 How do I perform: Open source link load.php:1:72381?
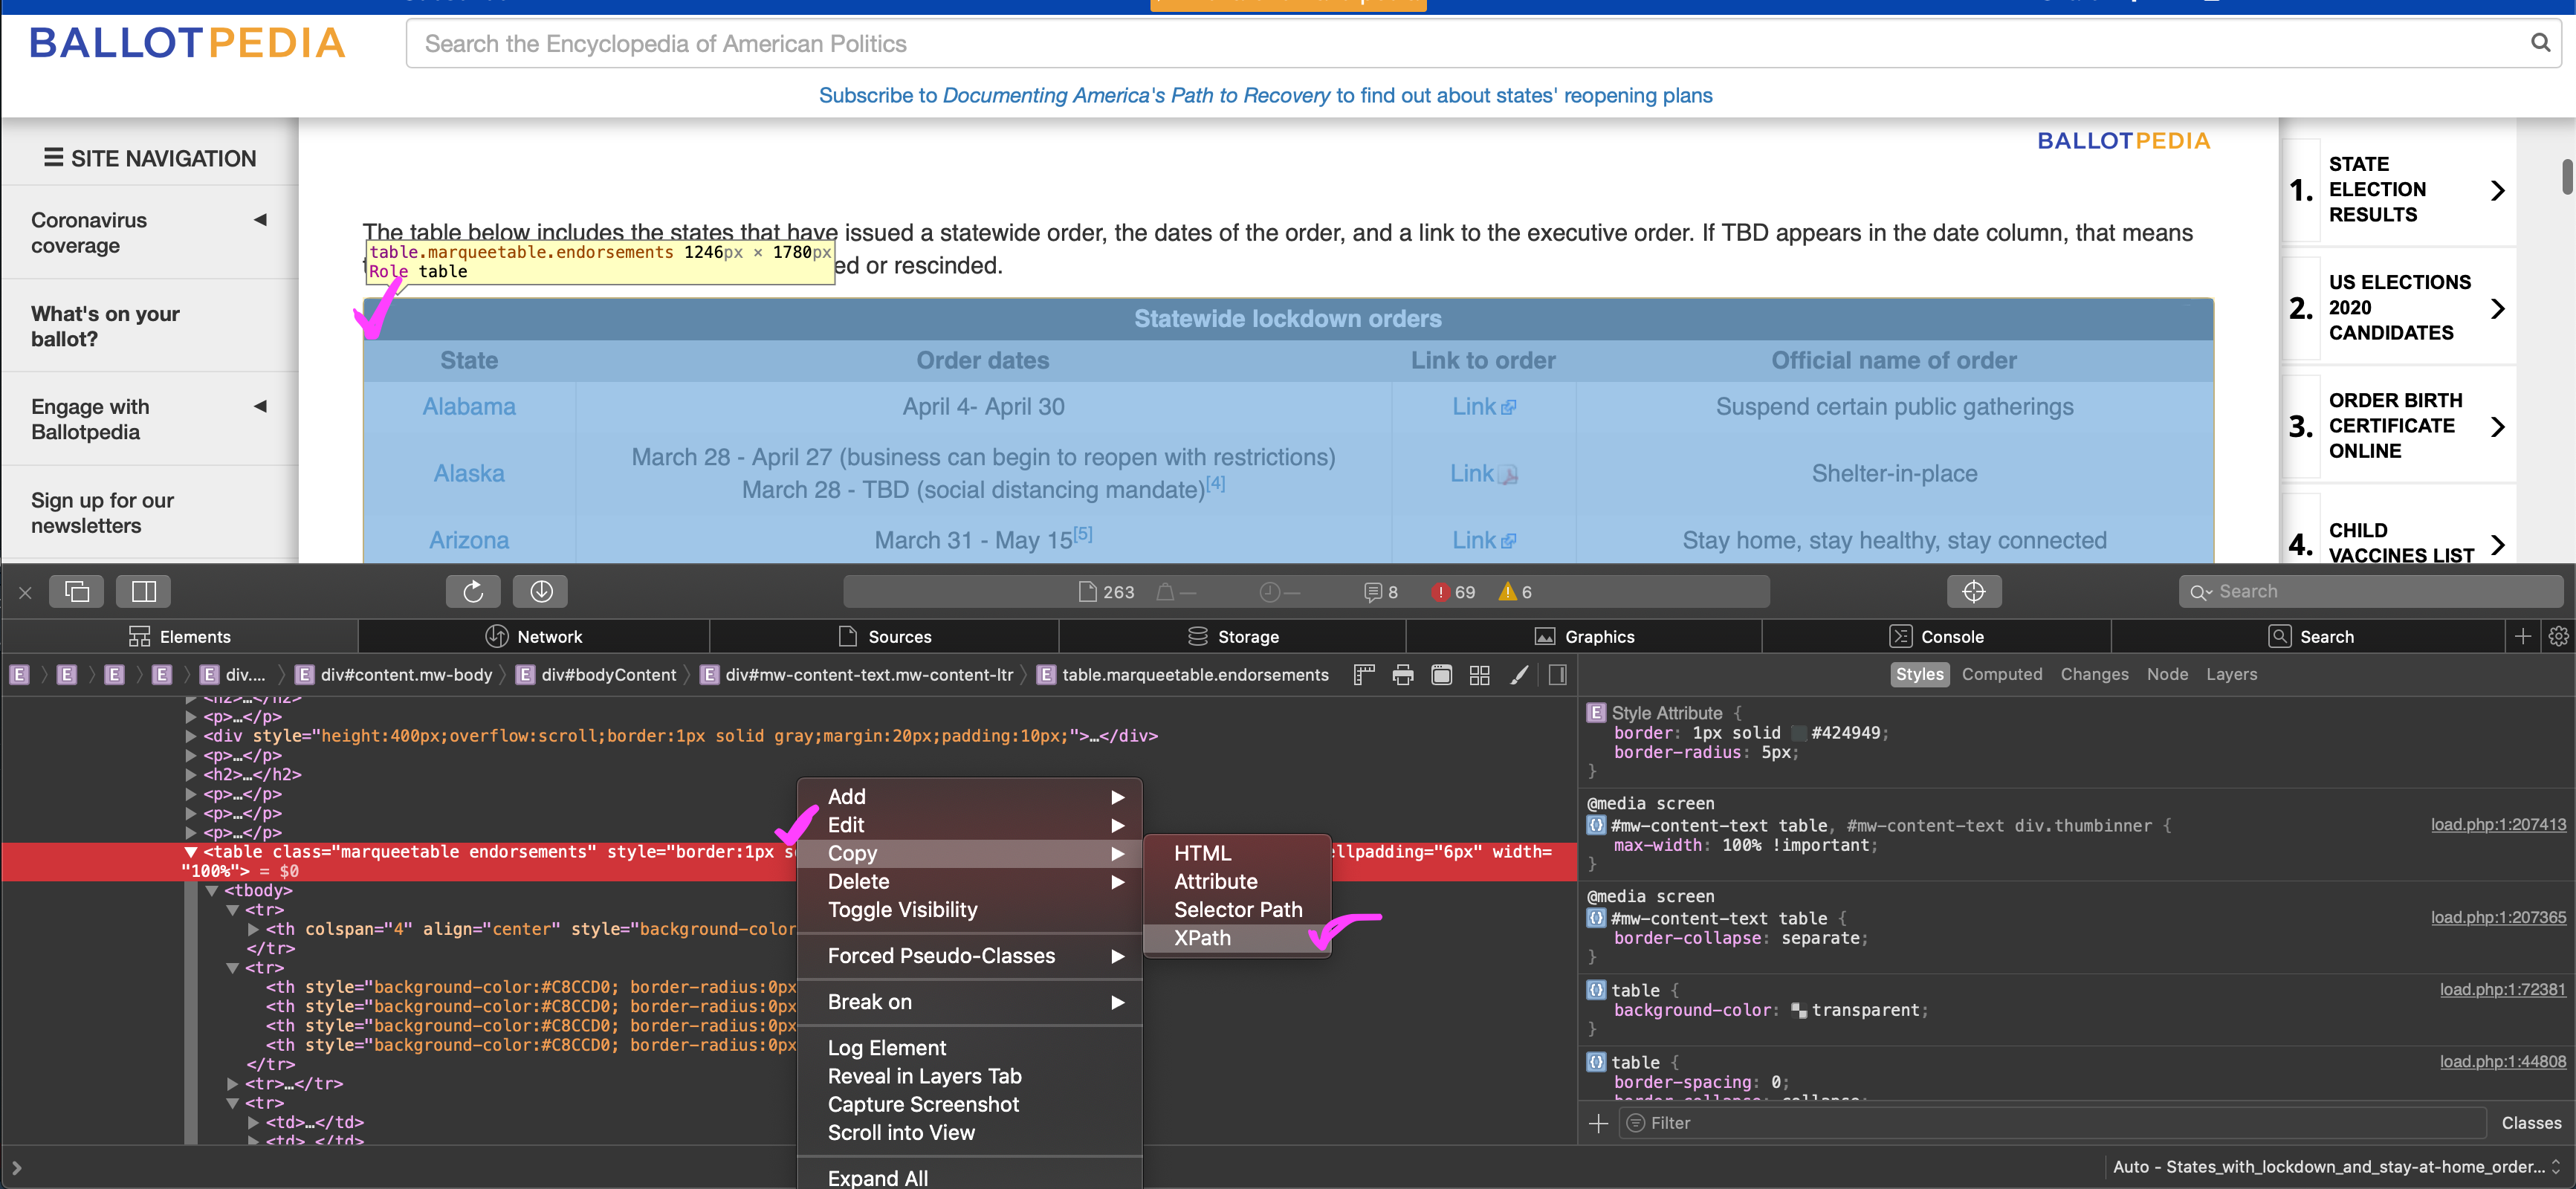click(2502, 990)
